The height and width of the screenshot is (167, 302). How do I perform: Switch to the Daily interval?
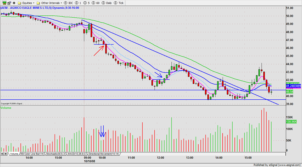[107, 3]
